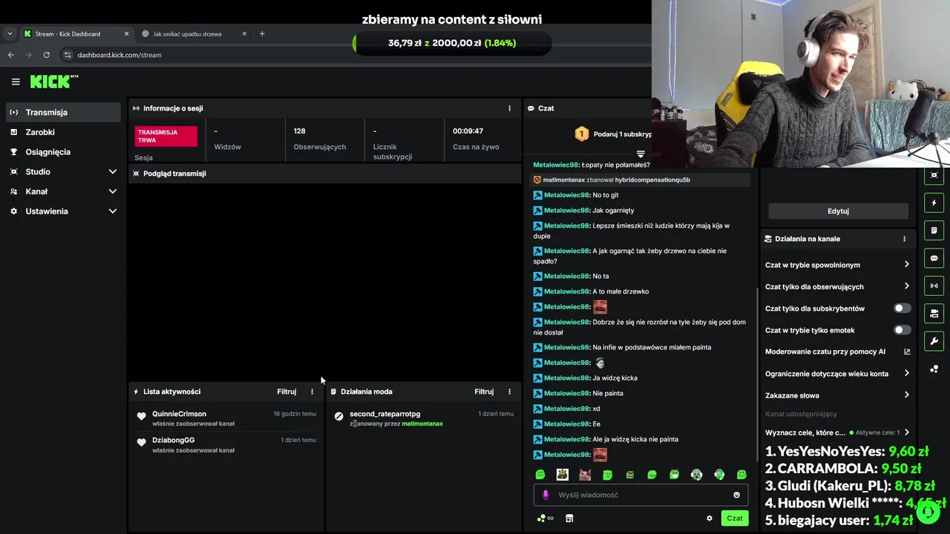Close the Jak unikać upadku drzewa tab
950x534 pixels.
pos(244,33)
